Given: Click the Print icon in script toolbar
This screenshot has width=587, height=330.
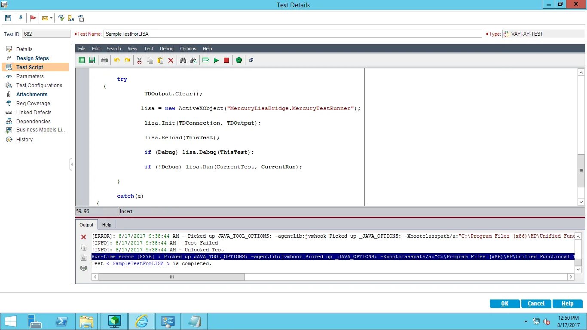Looking at the screenshot, I should click(104, 61).
